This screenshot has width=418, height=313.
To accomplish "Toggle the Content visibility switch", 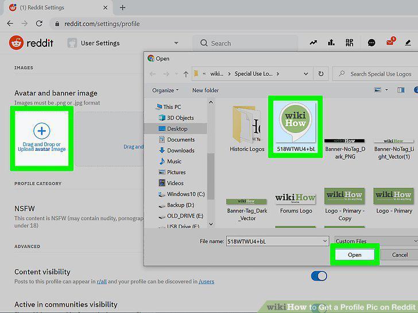I will pos(319,276).
